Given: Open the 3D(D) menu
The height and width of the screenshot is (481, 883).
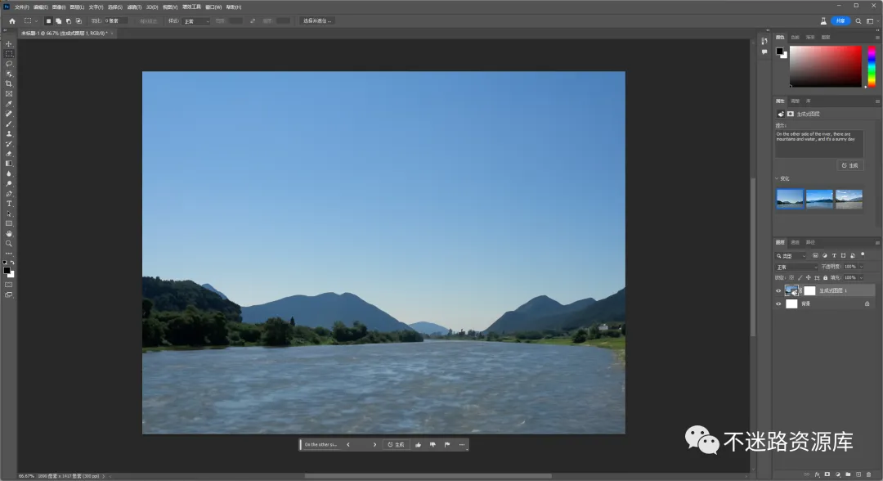Looking at the screenshot, I should tap(152, 7).
